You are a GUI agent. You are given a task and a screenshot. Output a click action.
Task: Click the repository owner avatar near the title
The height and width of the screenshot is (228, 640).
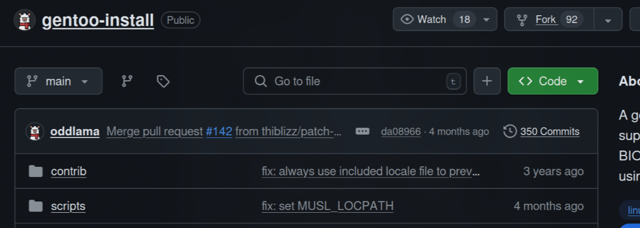coord(24,21)
